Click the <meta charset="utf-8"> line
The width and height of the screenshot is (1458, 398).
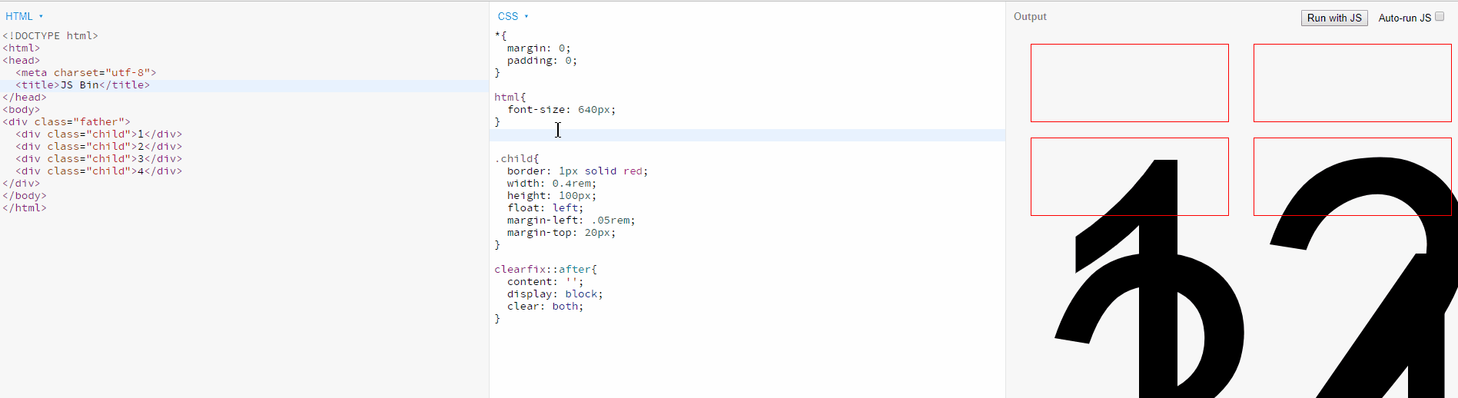pos(85,72)
